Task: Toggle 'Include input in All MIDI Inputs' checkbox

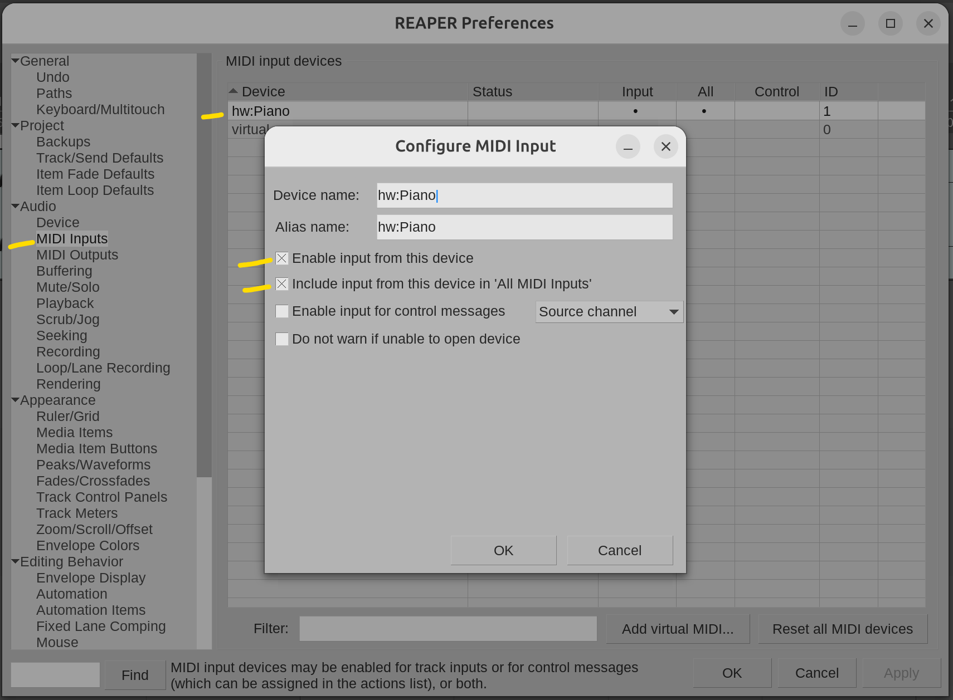Action: click(282, 284)
